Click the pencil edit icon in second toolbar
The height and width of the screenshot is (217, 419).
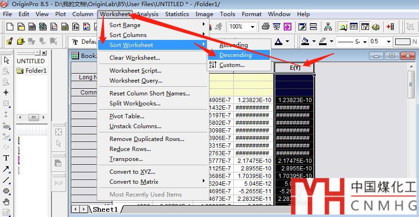[10, 41]
